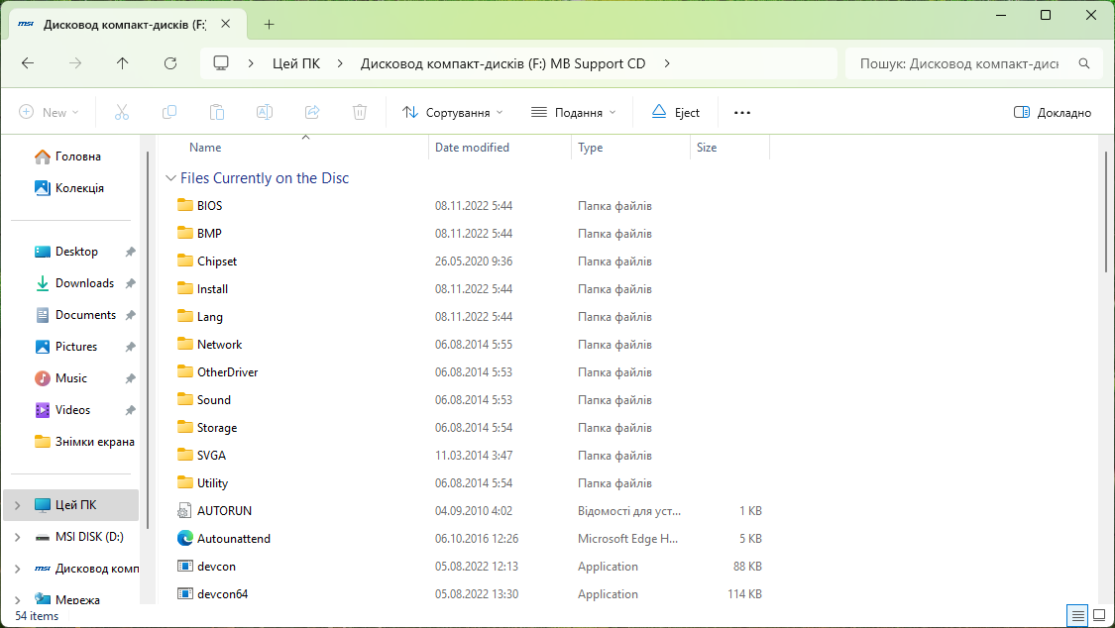Click the file list vertical scrollbar

[x=1106, y=211]
